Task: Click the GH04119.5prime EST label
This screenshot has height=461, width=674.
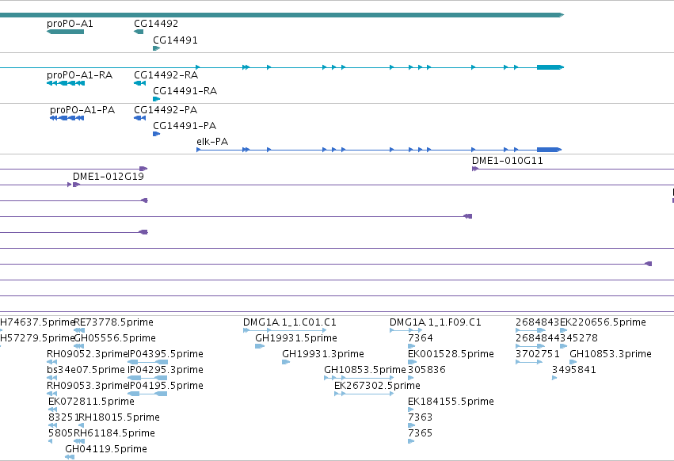Action: point(106,448)
